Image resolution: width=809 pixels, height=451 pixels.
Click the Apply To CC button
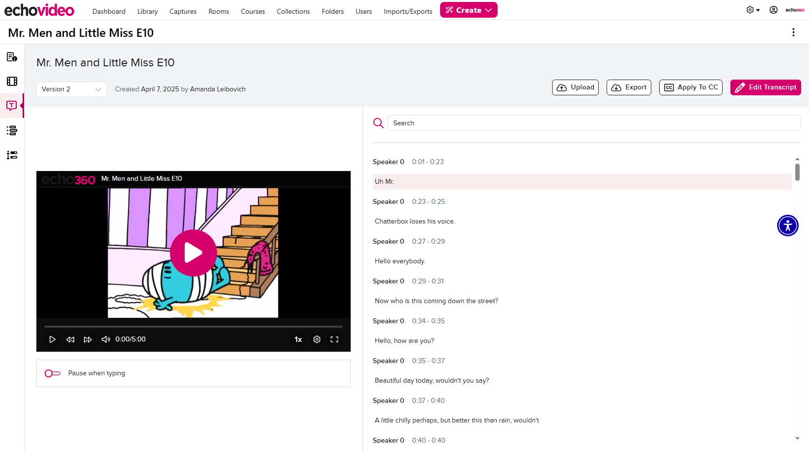tap(691, 87)
